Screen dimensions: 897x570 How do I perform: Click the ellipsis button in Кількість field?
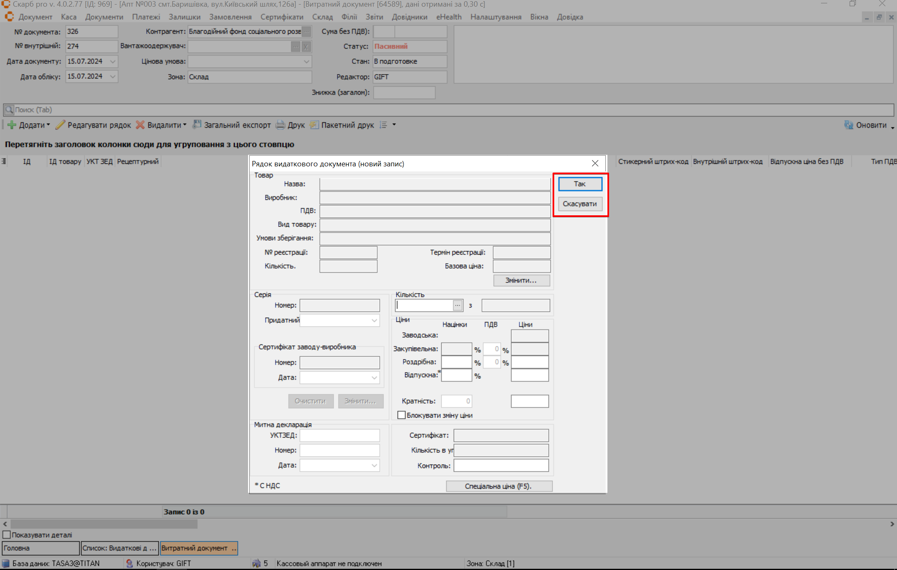pos(457,305)
